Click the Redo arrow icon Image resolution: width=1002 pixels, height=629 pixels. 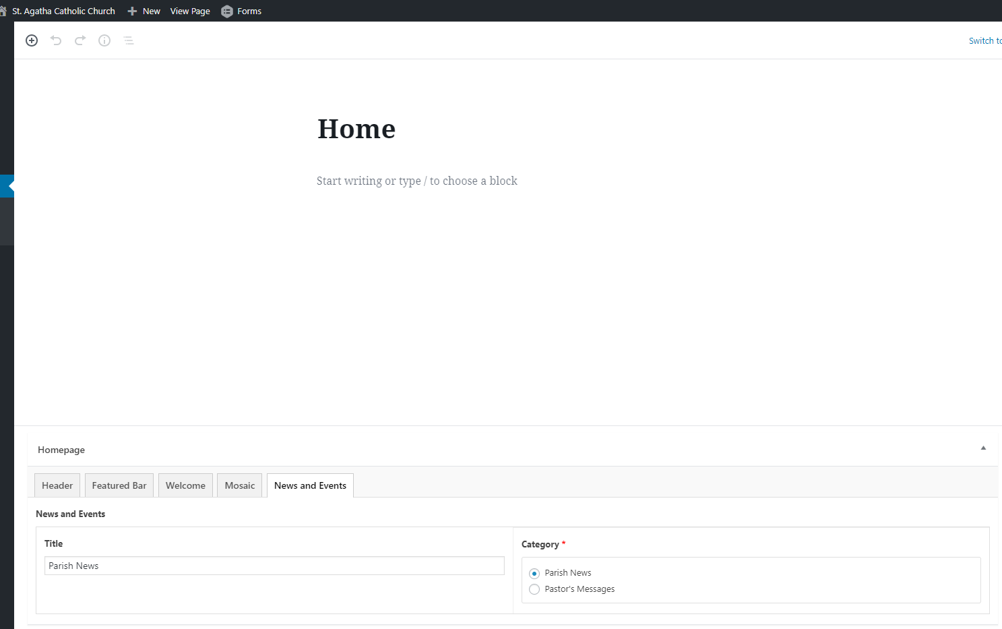tap(80, 40)
